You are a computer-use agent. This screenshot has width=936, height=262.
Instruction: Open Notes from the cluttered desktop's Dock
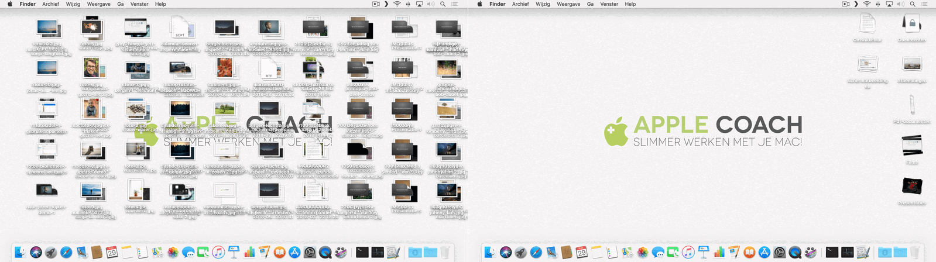[x=127, y=253]
